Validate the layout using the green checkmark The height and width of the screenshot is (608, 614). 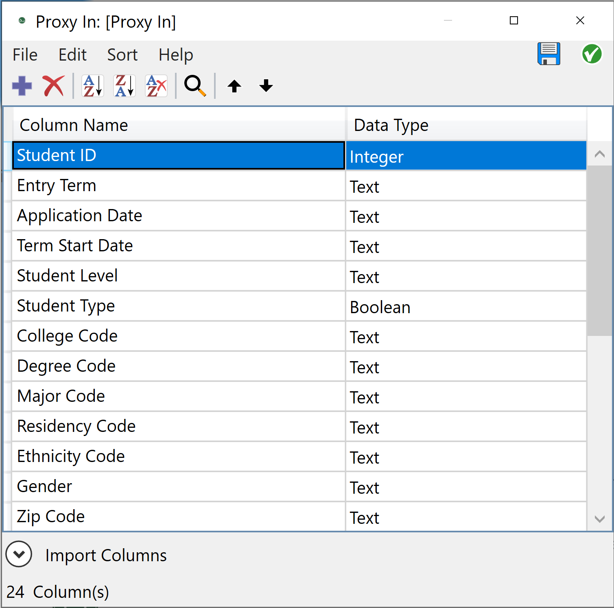[592, 54]
